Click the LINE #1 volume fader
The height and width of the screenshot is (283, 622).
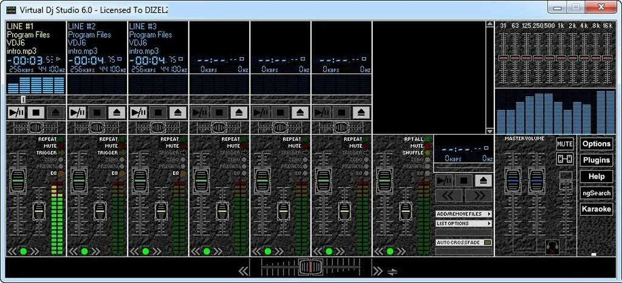point(18,181)
